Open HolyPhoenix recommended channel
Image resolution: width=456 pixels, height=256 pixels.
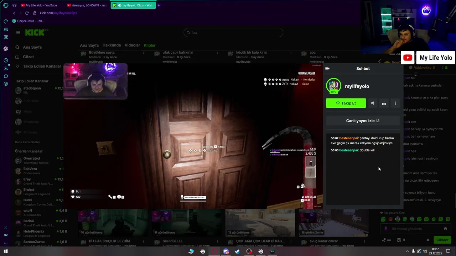coord(38,233)
